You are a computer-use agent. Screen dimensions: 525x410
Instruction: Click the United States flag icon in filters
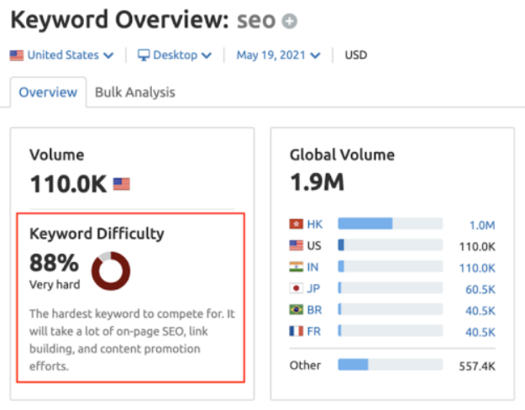pos(17,55)
